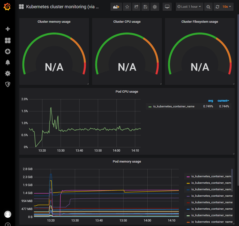
Task: Open the Cluster Filesystem usage panel menu
Action: (x=200, y=22)
